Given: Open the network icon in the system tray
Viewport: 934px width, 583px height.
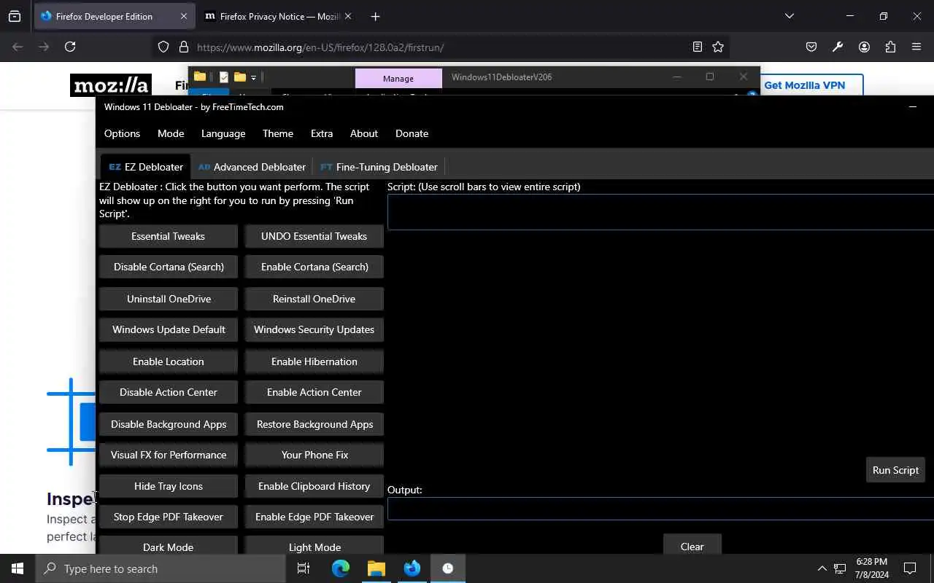Looking at the screenshot, I should tap(840, 568).
